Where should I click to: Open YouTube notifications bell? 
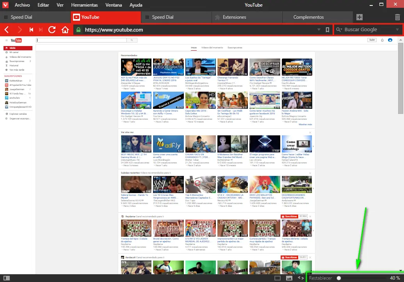click(x=382, y=40)
